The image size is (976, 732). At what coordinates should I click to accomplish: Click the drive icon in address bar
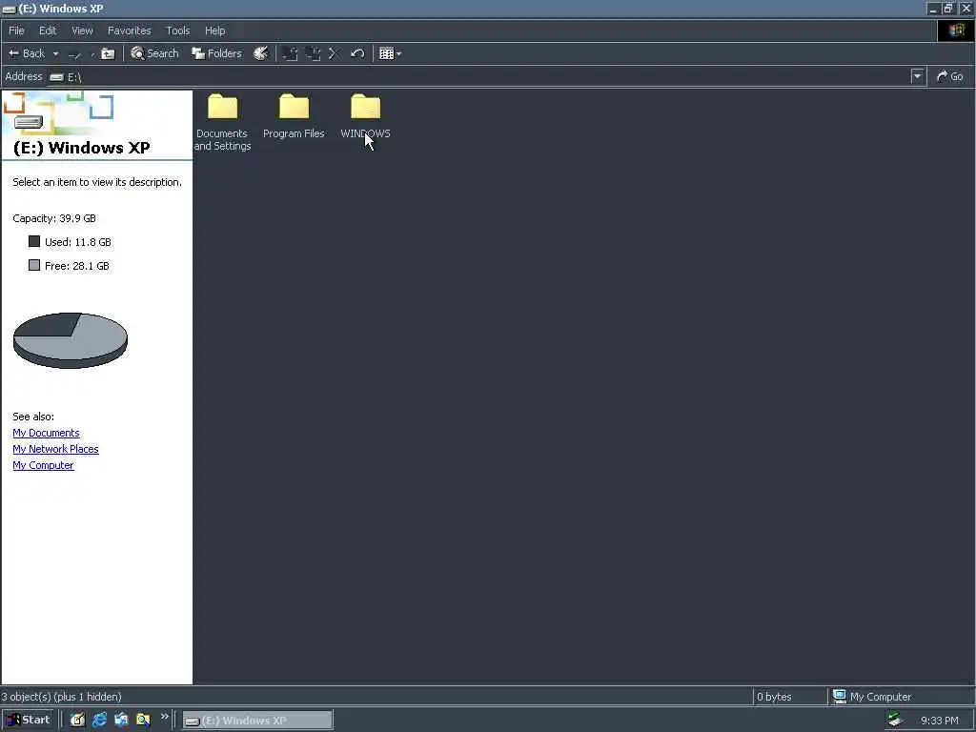[56, 77]
